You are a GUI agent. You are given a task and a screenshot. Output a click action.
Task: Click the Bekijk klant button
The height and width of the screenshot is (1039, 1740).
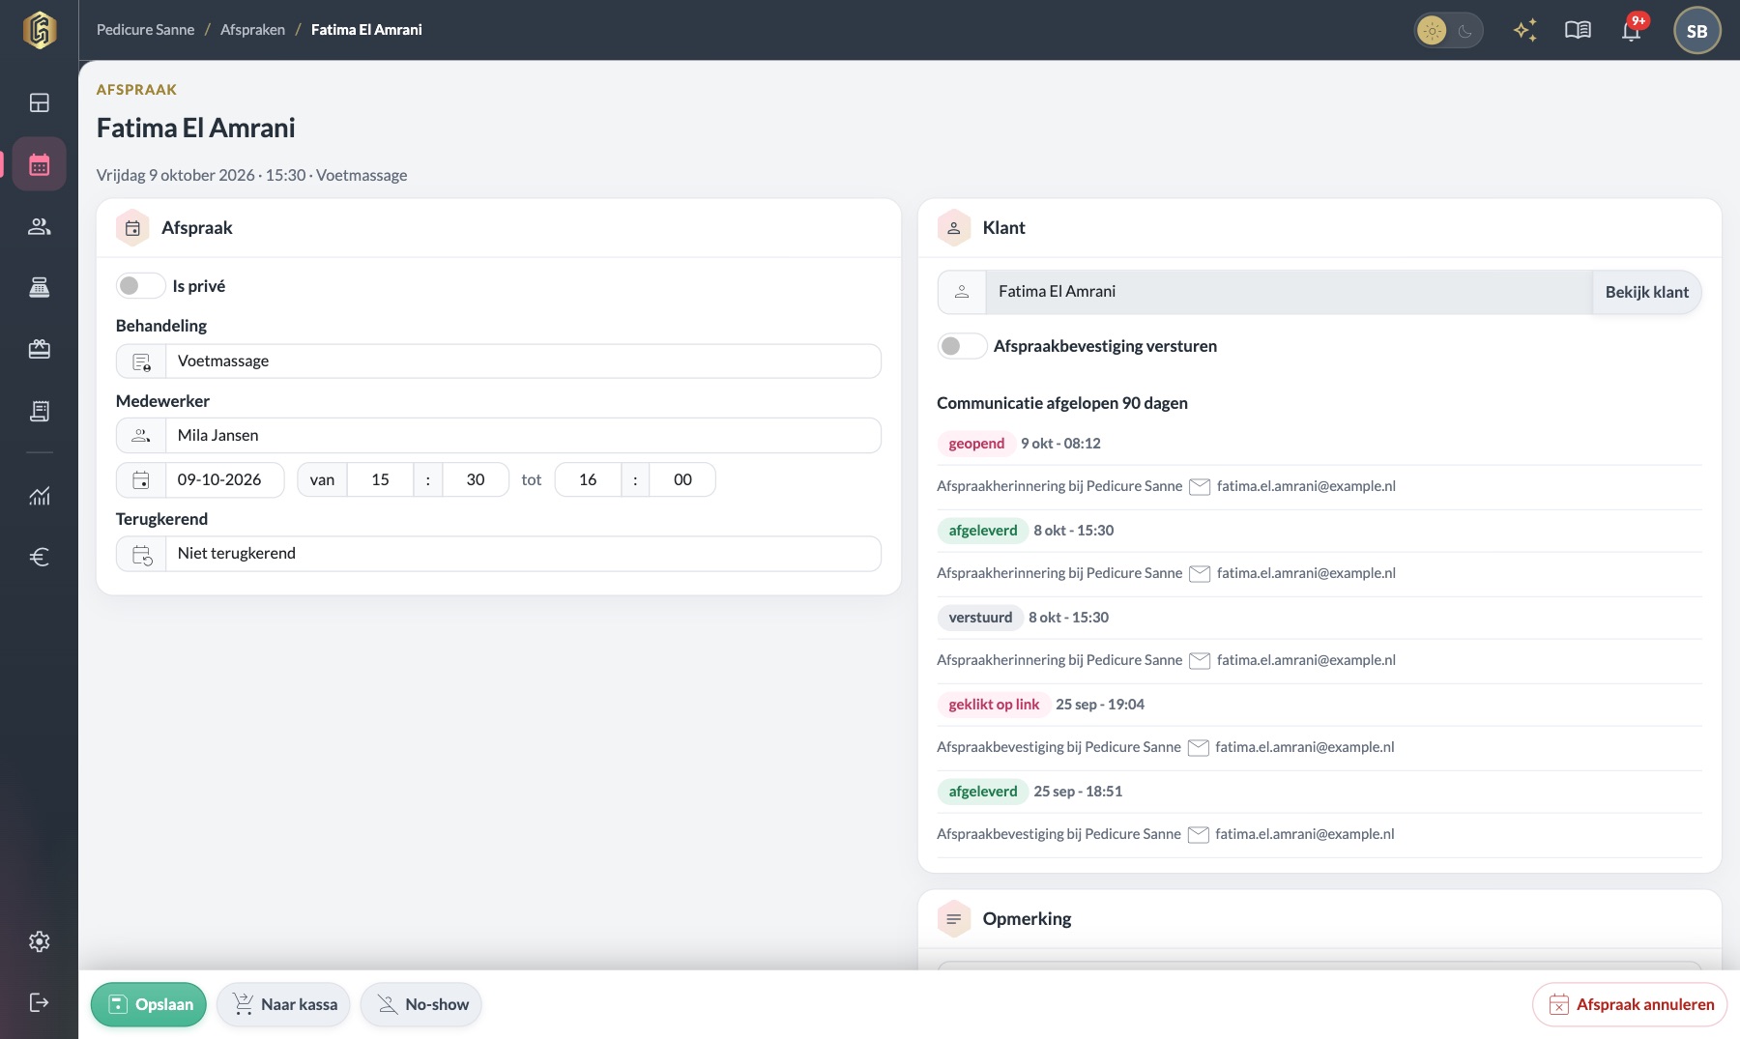coord(1646,292)
